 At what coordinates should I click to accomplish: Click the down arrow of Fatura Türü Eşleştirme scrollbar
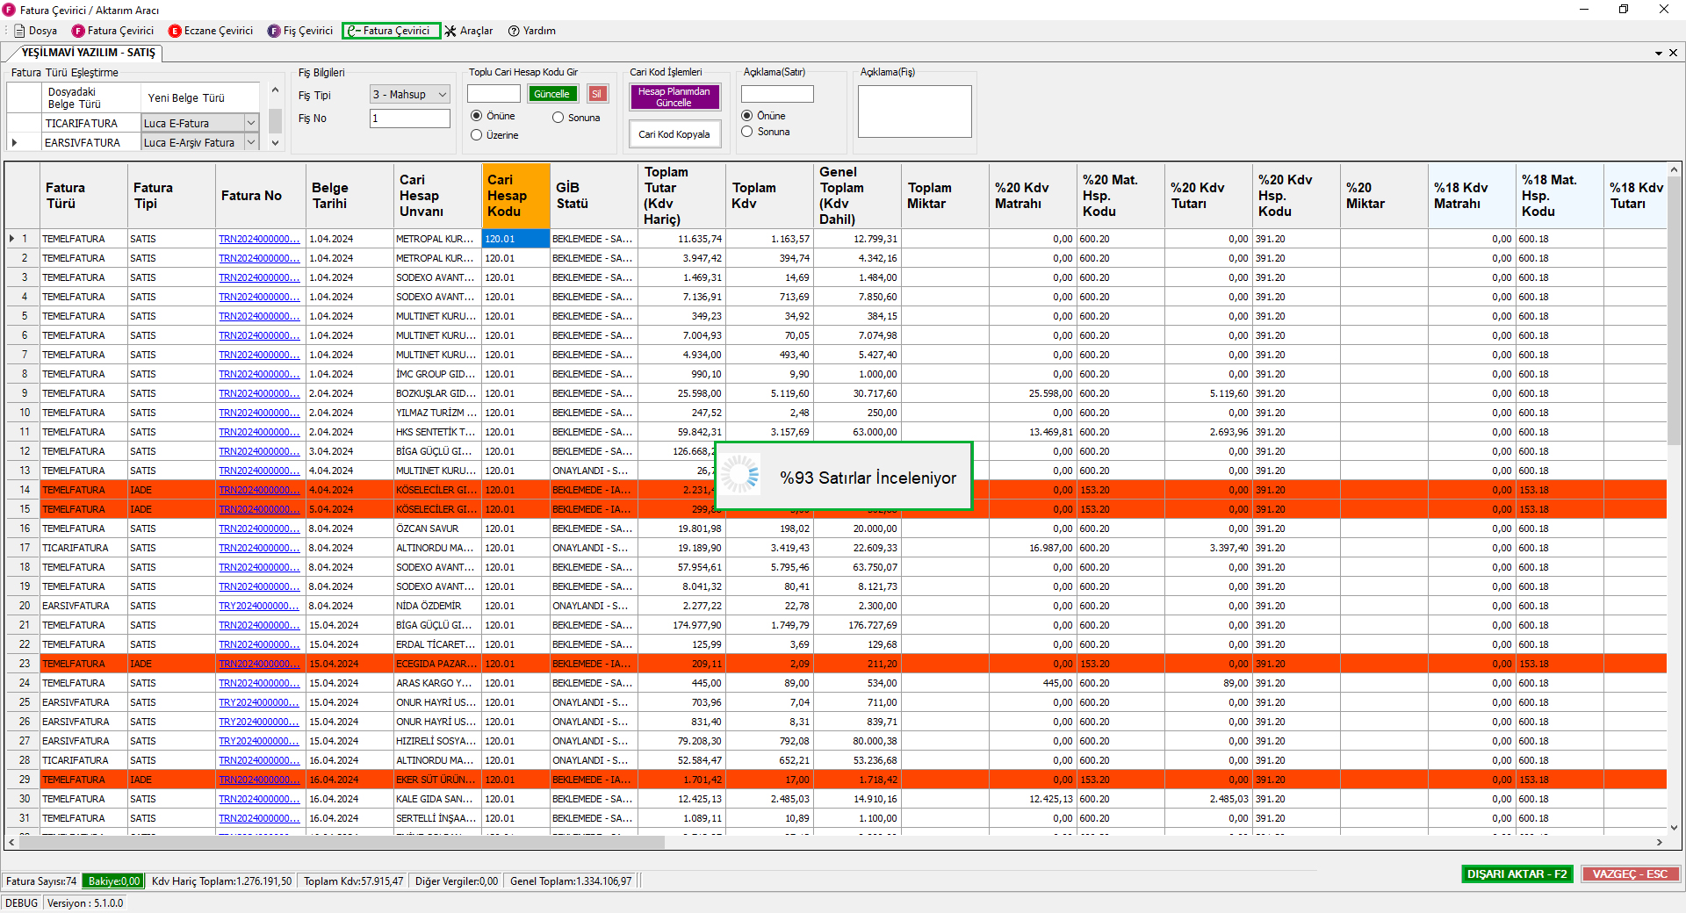275,143
